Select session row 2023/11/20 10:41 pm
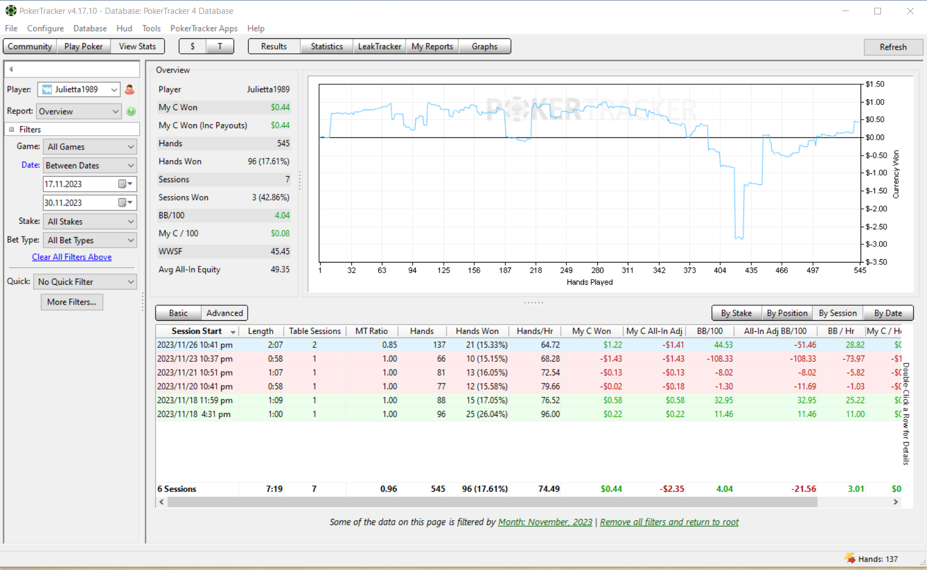Viewport: 927px width, 570px height. pyautogui.click(x=529, y=386)
